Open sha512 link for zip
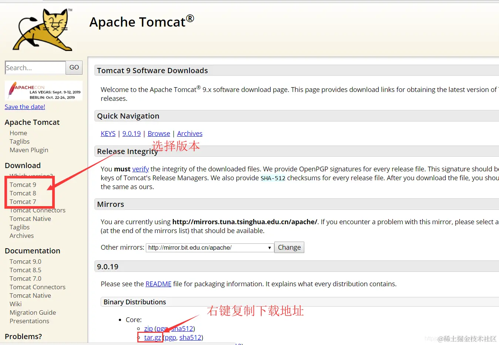Image resolution: width=499 pixels, height=345 pixels. [x=182, y=328]
